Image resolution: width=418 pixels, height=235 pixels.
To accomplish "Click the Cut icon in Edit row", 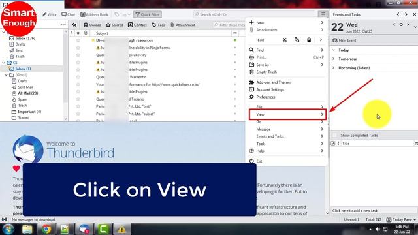I will point(285,40).
